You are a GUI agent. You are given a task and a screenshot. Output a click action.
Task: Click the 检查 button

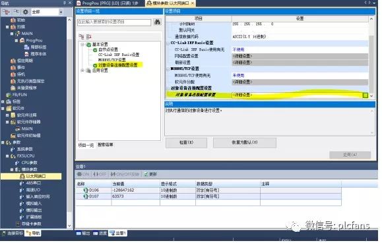(x=186, y=142)
